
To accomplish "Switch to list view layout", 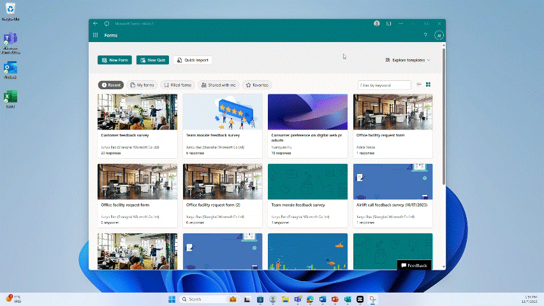I will 419,85.
